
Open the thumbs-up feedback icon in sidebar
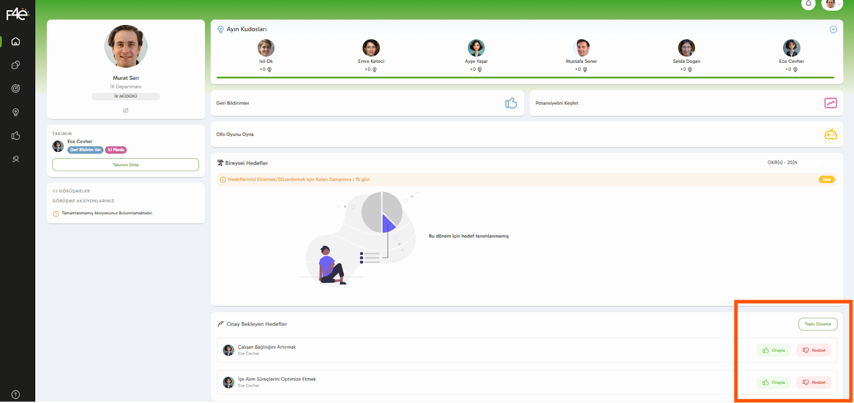(15, 135)
